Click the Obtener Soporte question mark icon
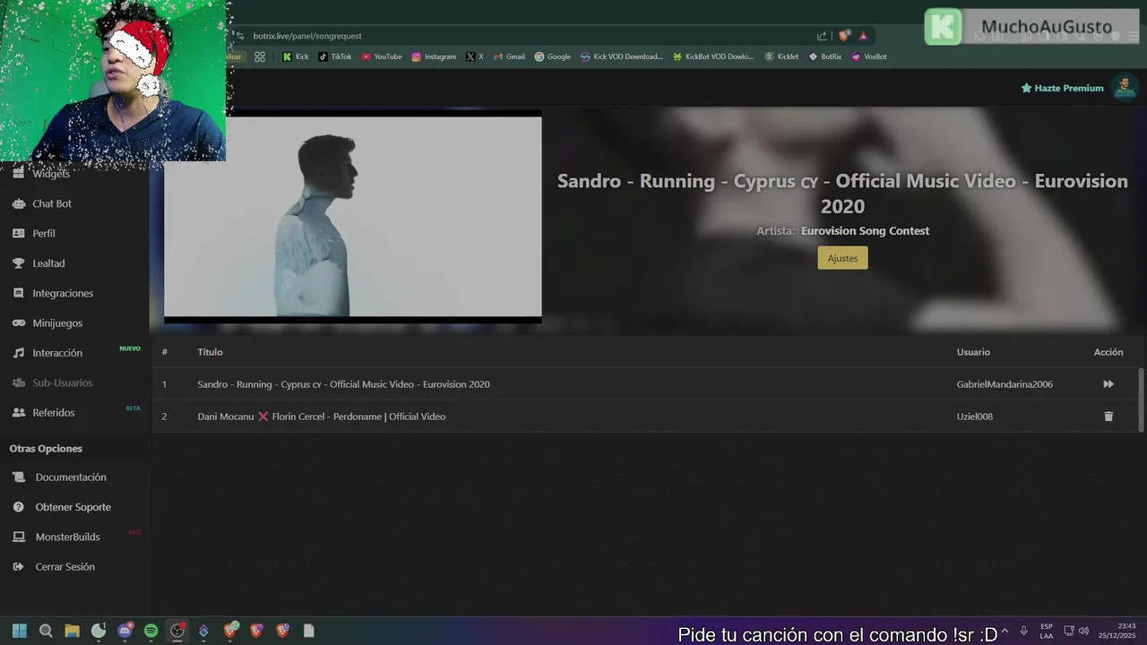The height and width of the screenshot is (645, 1147). coord(18,507)
